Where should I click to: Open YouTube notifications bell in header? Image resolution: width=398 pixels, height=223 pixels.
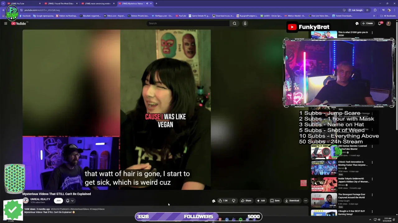pyautogui.click(x=380, y=23)
